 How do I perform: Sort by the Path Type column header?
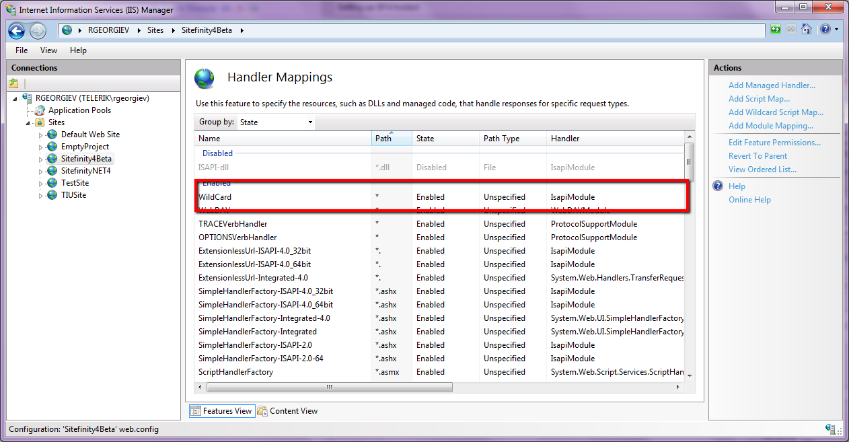click(513, 139)
